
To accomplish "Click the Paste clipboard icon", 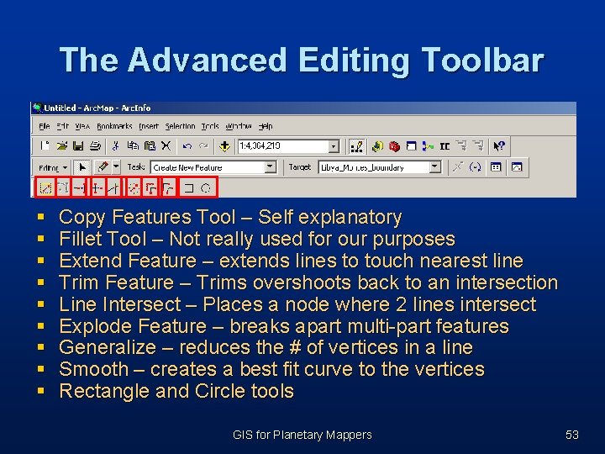I will tap(150, 146).
